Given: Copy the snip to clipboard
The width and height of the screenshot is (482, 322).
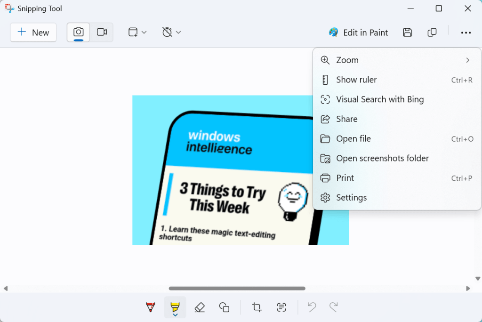Looking at the screenshot, I should 432,32.
